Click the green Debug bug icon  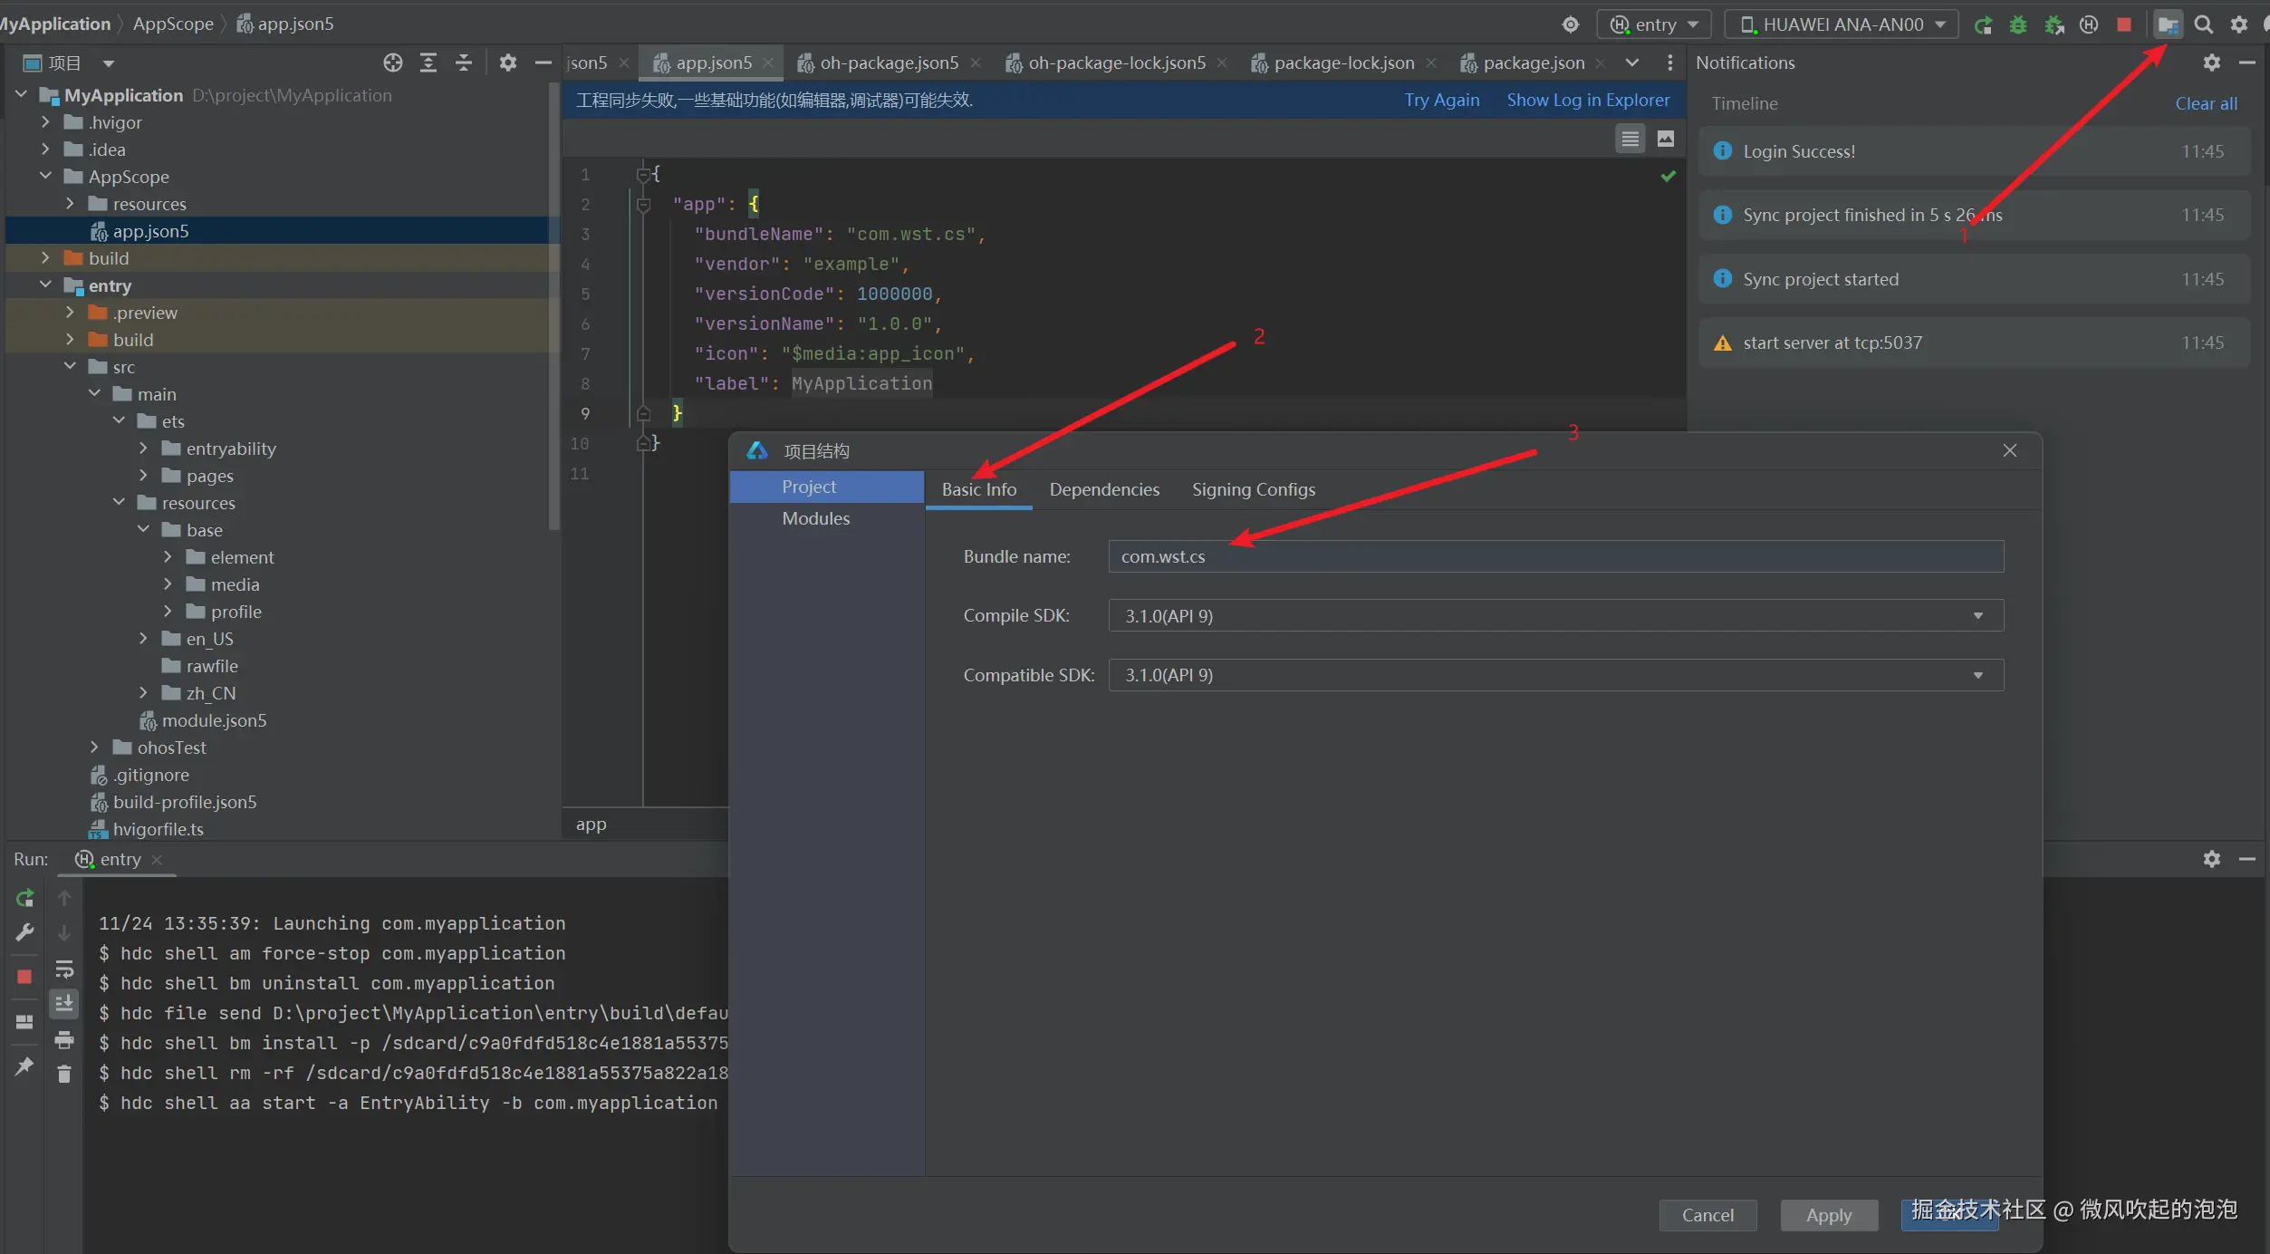(x=2018, y=24)
